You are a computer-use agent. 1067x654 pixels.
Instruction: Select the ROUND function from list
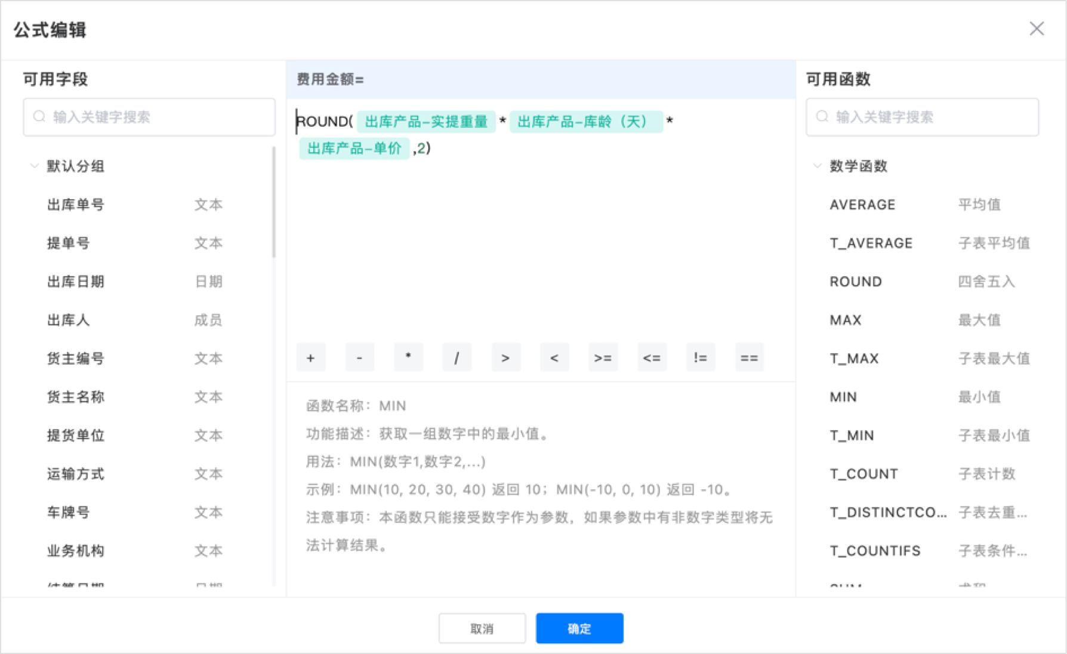click(x=856, y=282)
